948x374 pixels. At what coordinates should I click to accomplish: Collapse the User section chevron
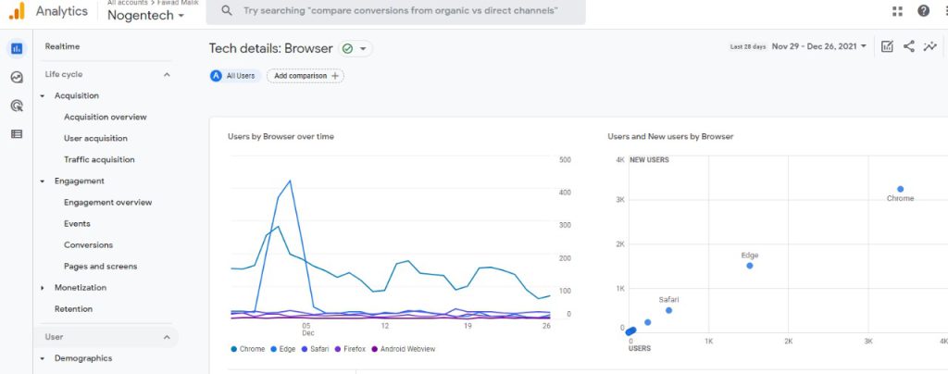click(167, 337)
